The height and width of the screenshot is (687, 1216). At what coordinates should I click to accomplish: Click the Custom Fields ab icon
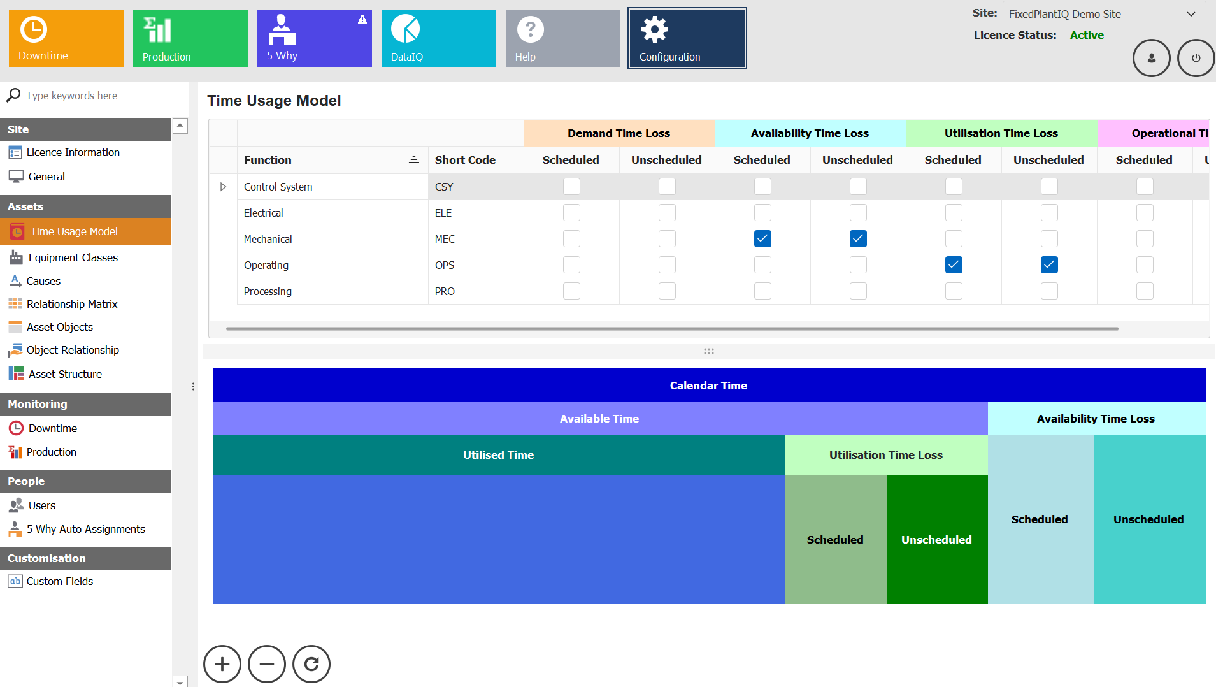pos(15,581)
